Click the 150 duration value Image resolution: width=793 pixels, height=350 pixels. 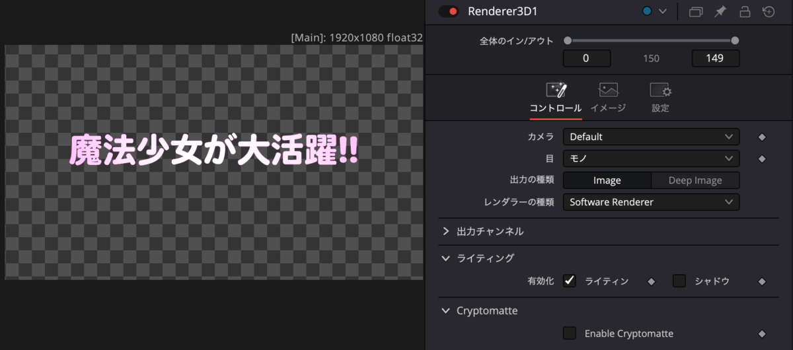[x=651, y=59]
